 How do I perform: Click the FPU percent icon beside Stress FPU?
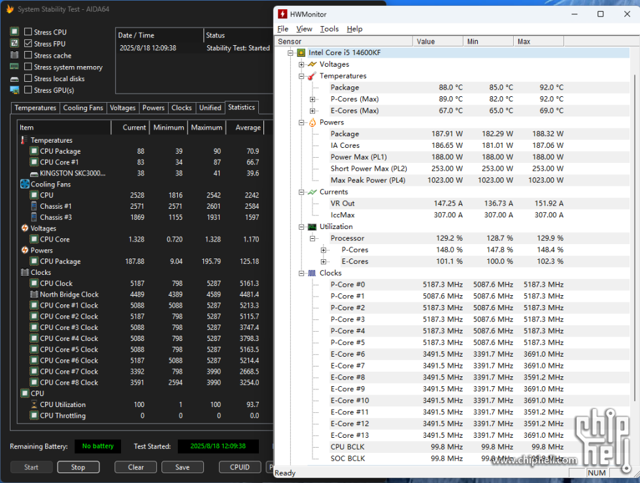coord(14,43)
